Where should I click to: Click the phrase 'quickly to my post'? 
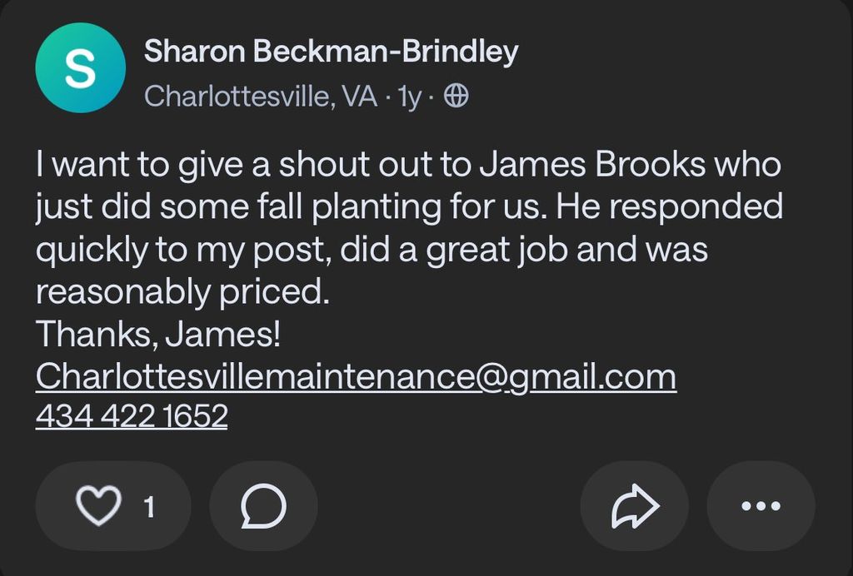coord(176,250)
